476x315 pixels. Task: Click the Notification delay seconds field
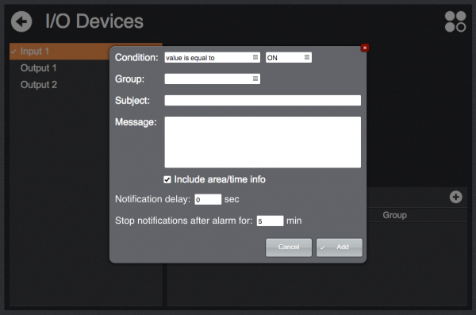click(x=208, y=199)
